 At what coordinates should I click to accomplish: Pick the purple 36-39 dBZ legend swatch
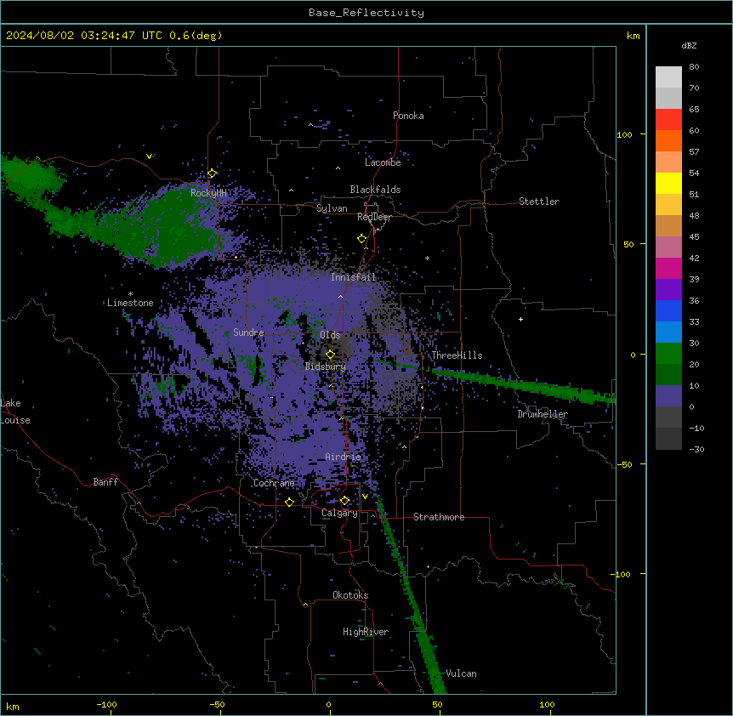(668, 290)
